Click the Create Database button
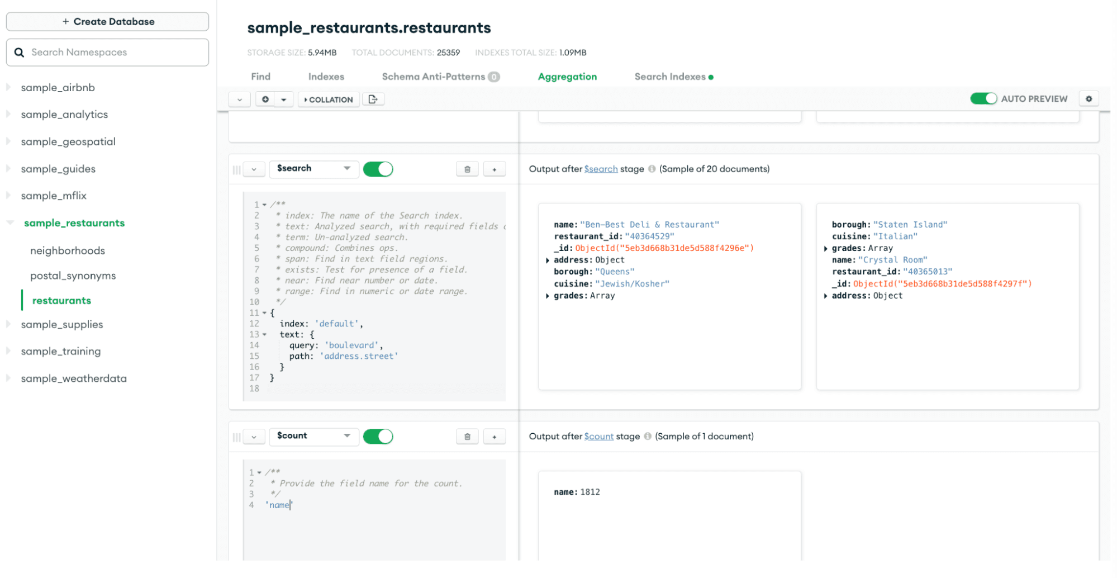 pos(107,22)
